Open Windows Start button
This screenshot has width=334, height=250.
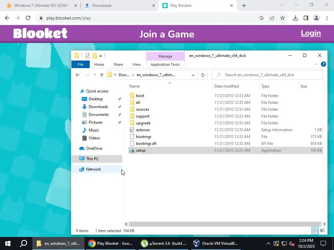coord(8,243)
